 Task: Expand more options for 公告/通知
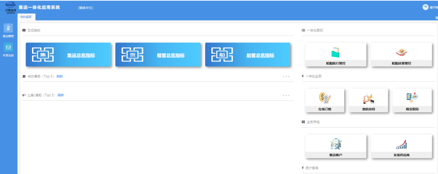click(x=286, y=95)
